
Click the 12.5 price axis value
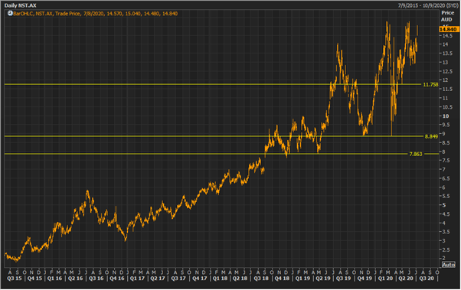pos(447,71)
